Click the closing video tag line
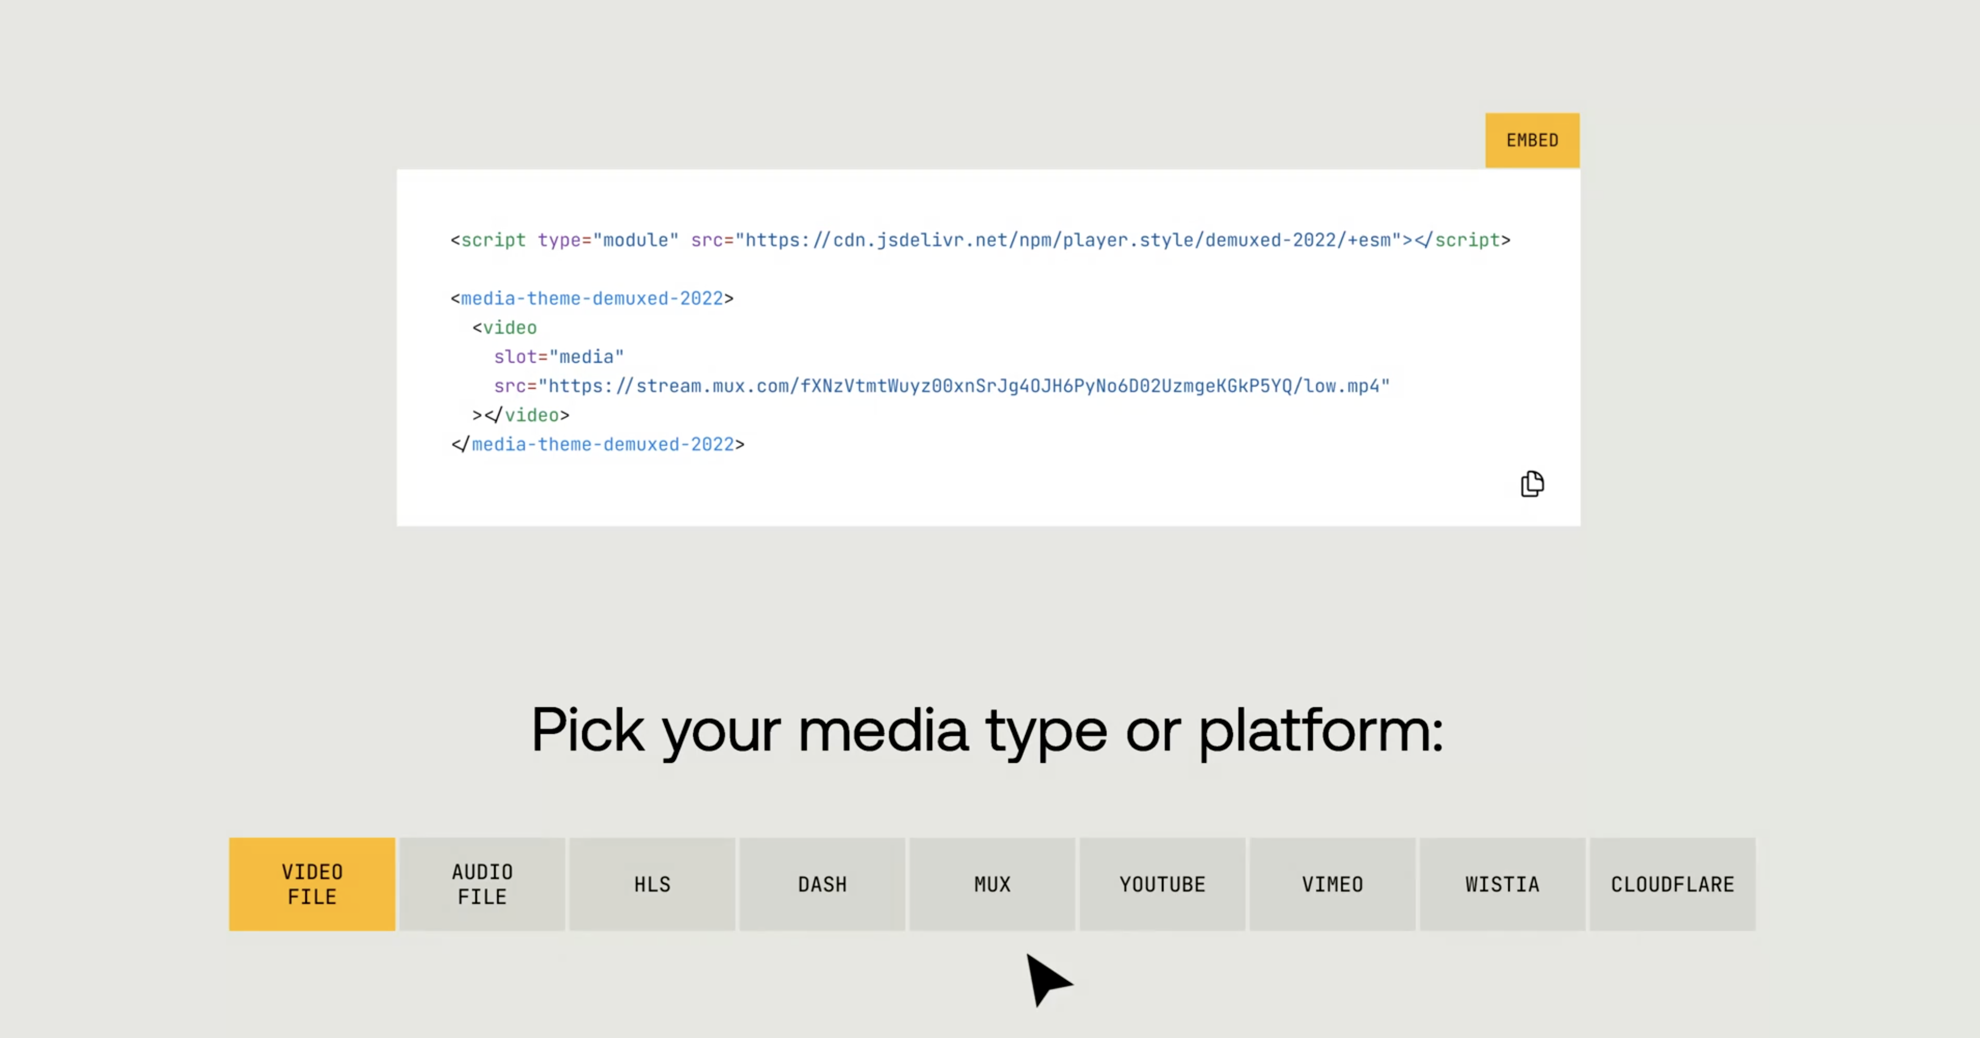 (x=521, y=416)
